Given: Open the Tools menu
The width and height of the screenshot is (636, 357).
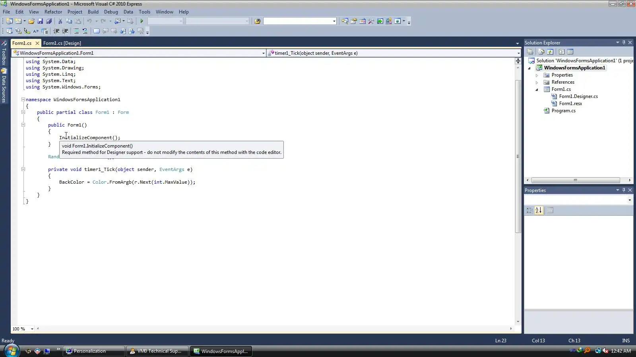Looking at the screenshot, I should (x=144, y=12).
